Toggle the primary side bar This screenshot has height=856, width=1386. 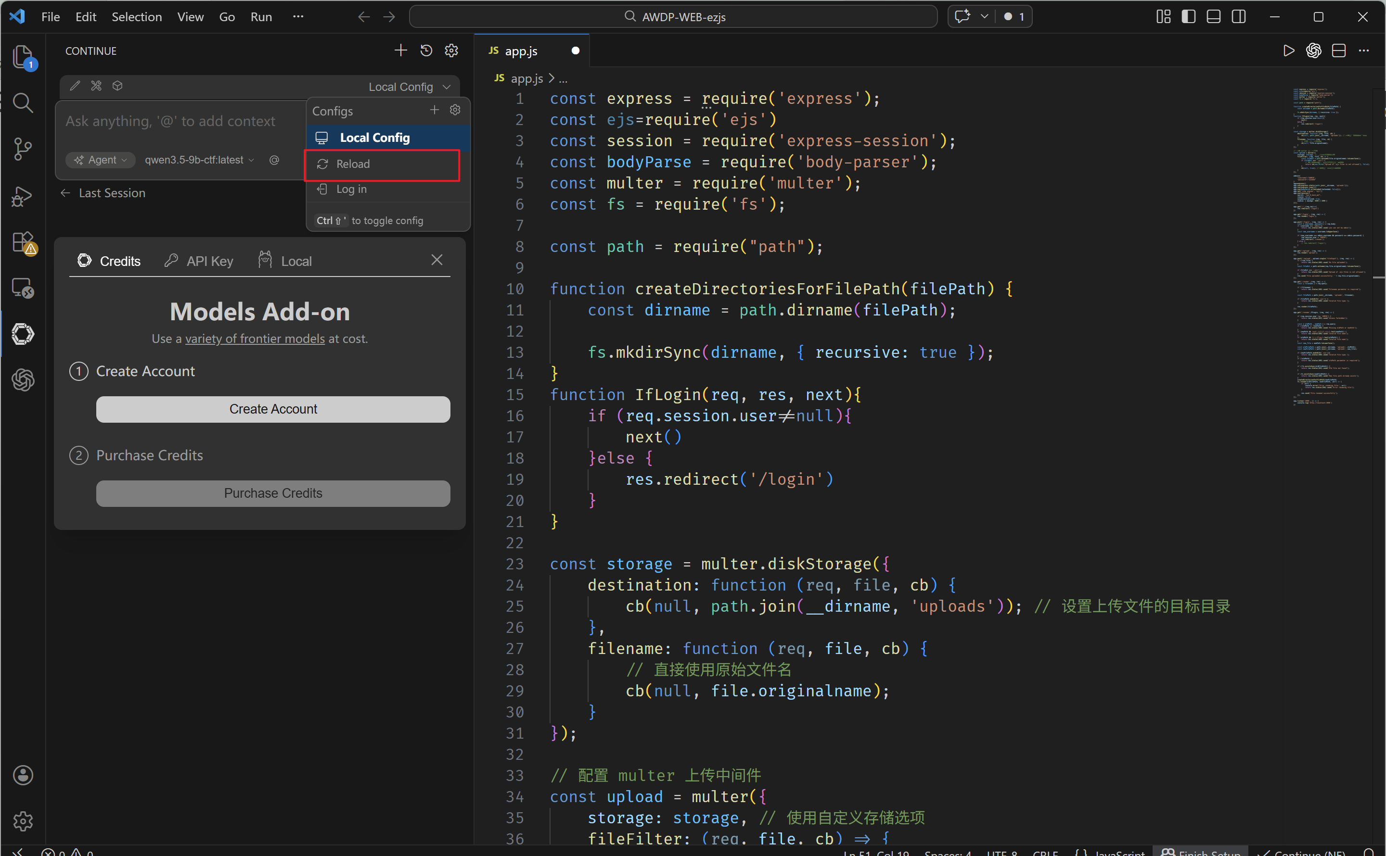click(x=1188, y=17)
